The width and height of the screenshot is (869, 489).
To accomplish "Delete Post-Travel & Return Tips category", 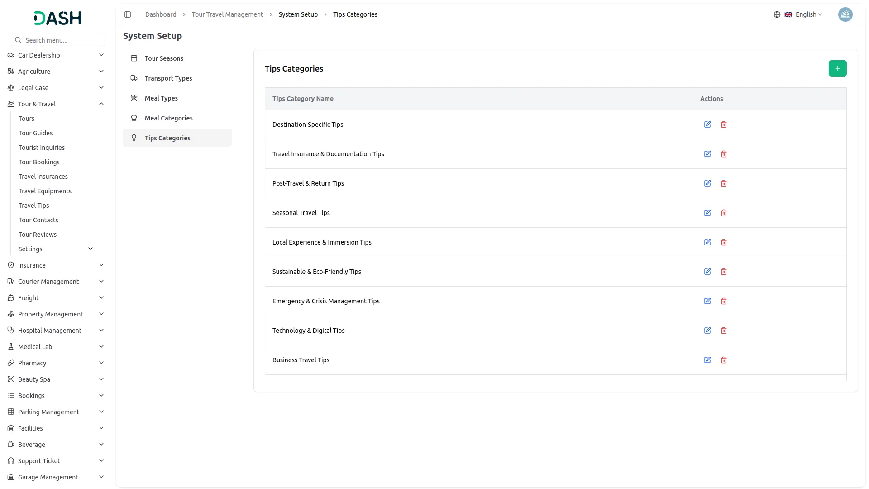I will [x=724, y=183].
